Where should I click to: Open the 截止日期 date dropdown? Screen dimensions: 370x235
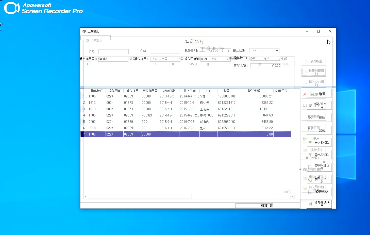tap(277, 51)
